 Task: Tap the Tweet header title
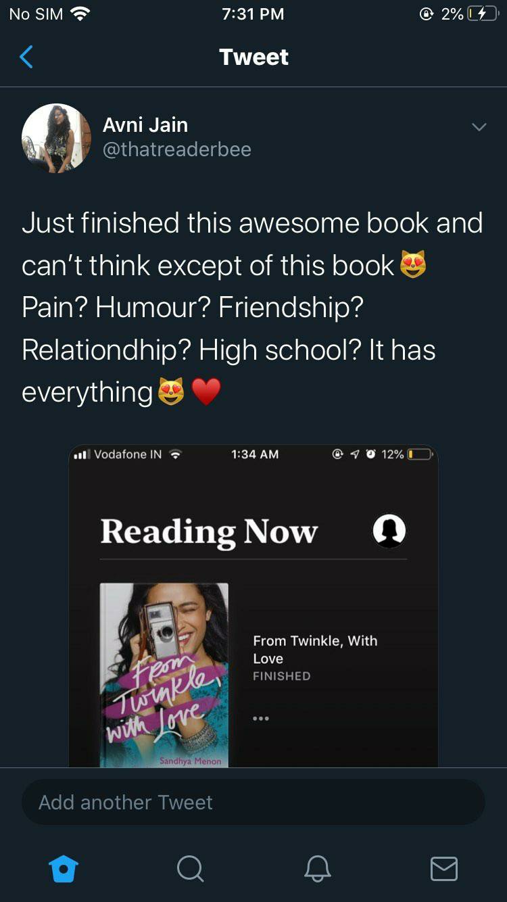(x=254, y=57)
